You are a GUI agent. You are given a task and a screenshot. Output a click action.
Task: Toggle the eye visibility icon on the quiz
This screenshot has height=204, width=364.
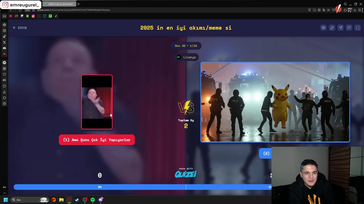click(323, 27)
